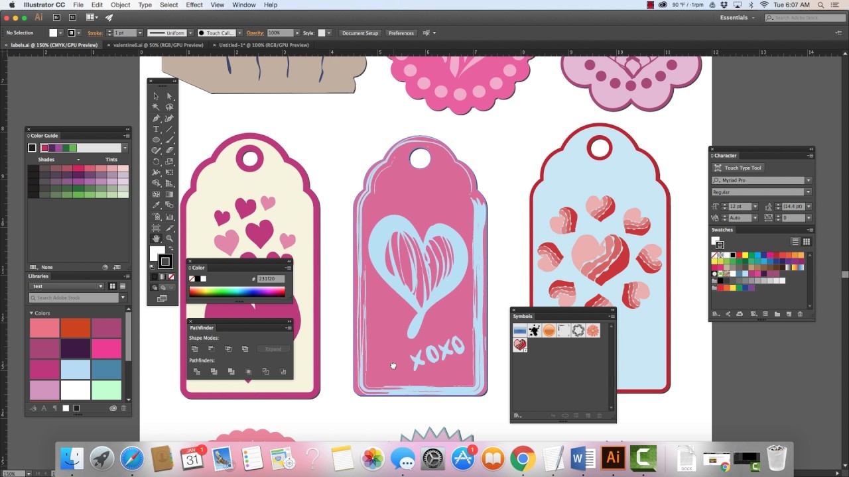Open the Uniform stroke profile dropdown
The width and height of the screenshot is (849, 477).
[x=192, y=33]
